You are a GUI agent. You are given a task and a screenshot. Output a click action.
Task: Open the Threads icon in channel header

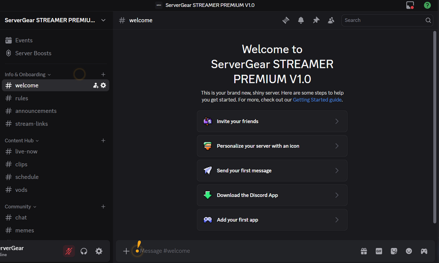click(286, 20)
